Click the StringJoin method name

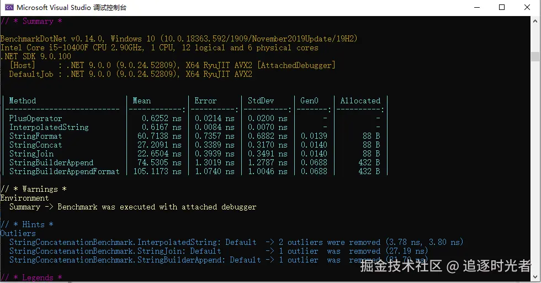click(31, 154)
